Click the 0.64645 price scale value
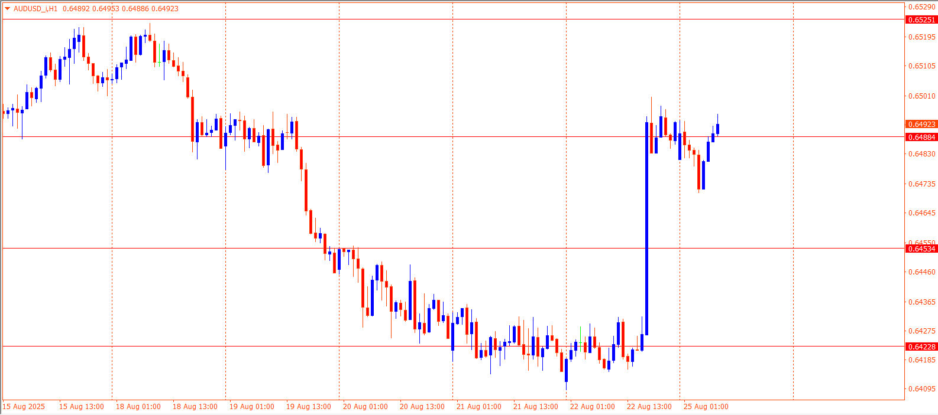This screenshot has width=938, height=415. (x=921, y=213)
